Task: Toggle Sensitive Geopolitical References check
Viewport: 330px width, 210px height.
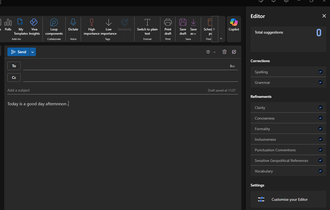Action: (320, 160)
